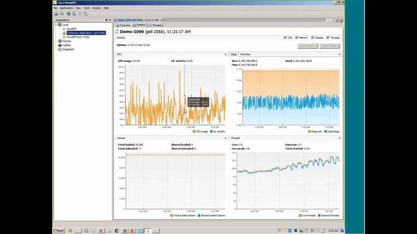This screenshot has width=417, height=234.
Task: Close the Applications side panel
Action: click(109, 20)
